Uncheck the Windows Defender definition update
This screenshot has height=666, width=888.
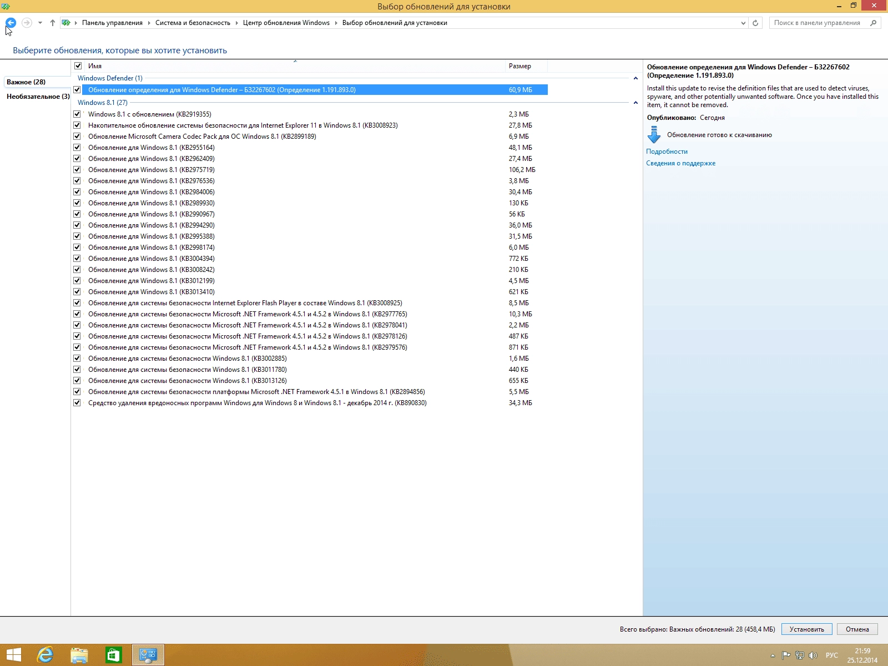(x=77, y=89)
